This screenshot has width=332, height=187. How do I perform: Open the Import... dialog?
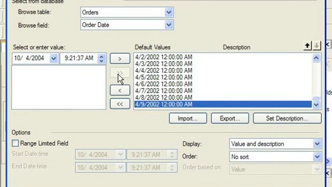click(188, 118)
